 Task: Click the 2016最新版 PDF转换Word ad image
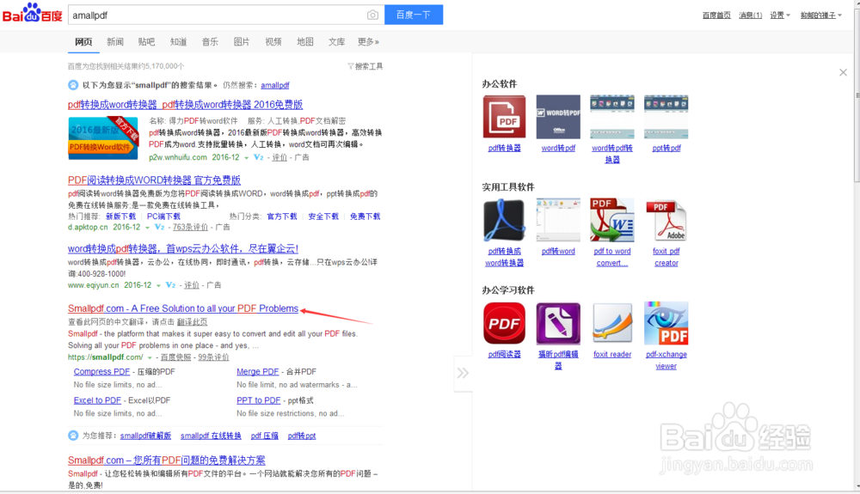(x=103, y=137)
